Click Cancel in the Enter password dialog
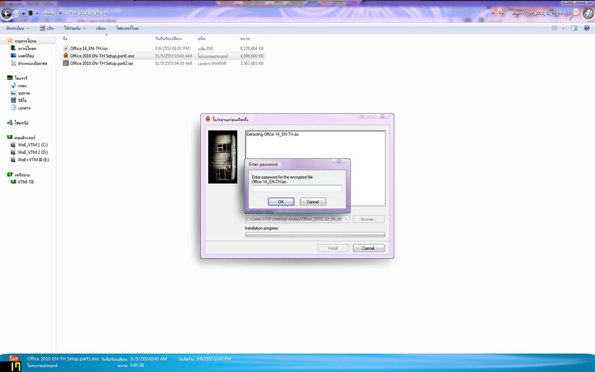This screenshot has width=595, height=372. pyautogui.click(x=313, y=202)
